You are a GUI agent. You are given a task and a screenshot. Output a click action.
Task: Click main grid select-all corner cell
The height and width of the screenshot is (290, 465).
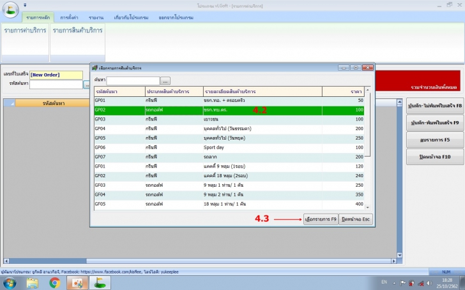coord(10,103)
